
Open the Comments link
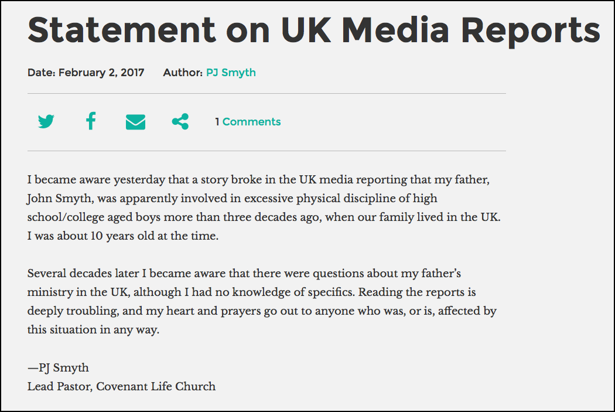point(251,122)
